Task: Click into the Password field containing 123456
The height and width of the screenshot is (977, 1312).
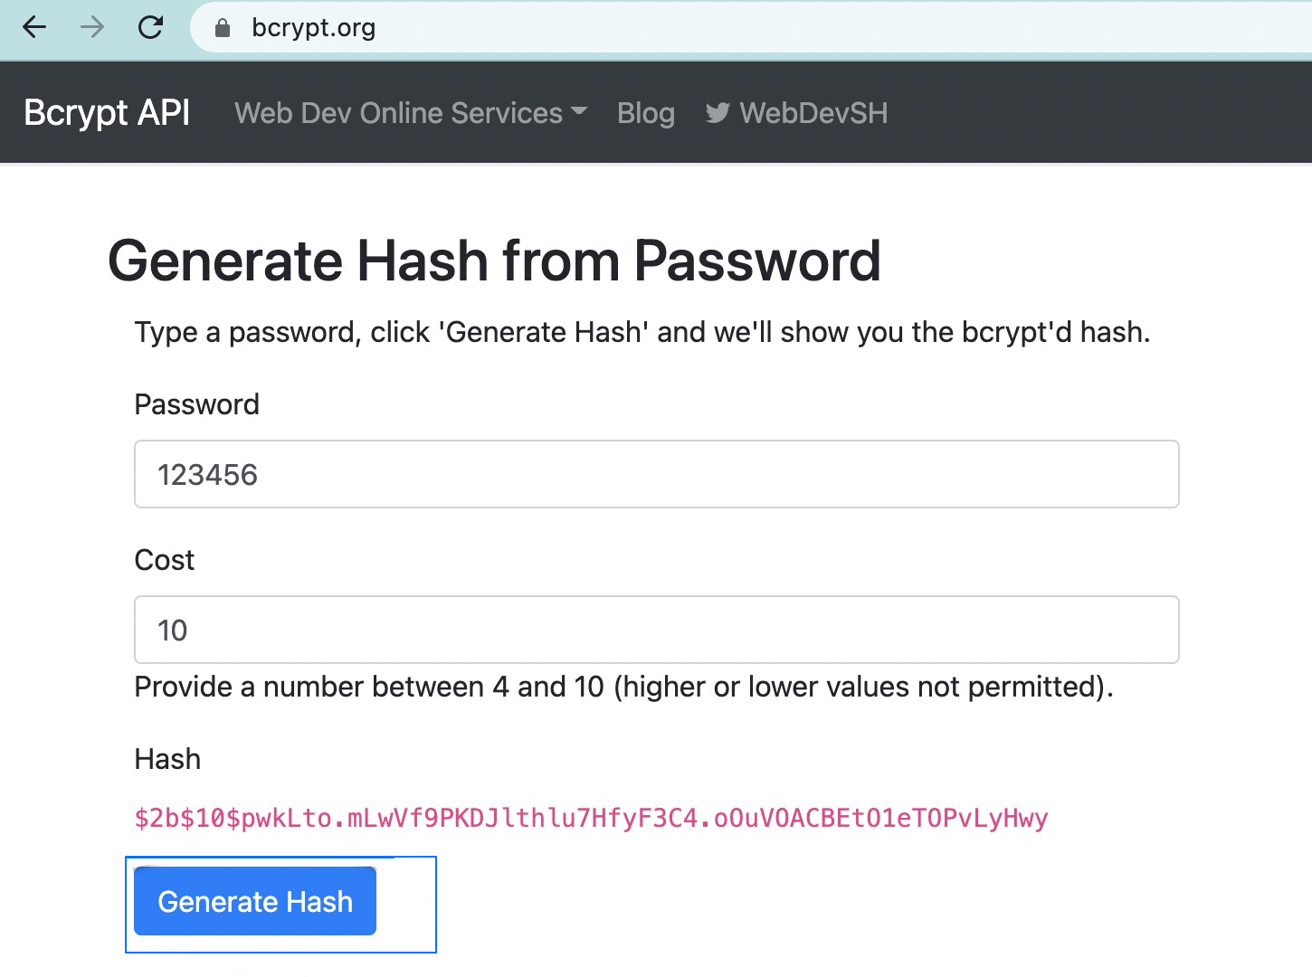Action: point(656,474)
